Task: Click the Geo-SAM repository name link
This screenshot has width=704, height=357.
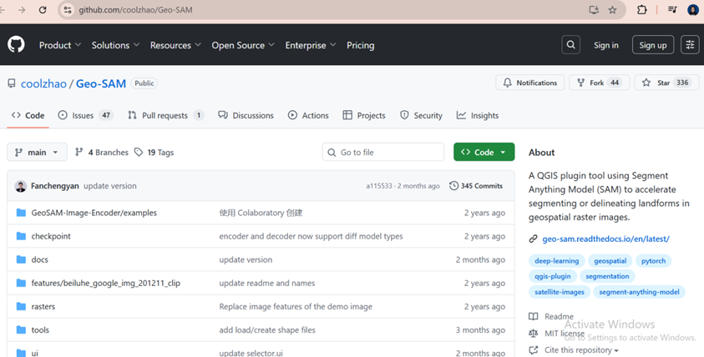Action: pyautogui.click(x=100, y=83)
